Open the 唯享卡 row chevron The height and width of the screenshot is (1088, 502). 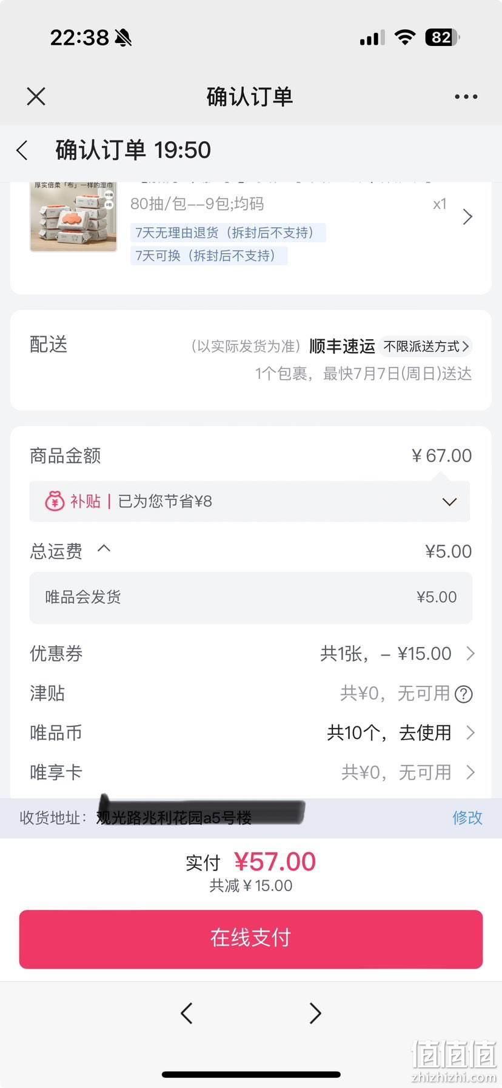pos(470,772)
